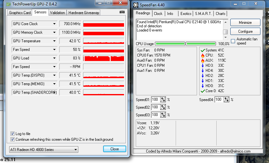This screenshot has height=163, width=269.
Task: Open the S.M.A.R.T. tab
Action: point(203,14)
